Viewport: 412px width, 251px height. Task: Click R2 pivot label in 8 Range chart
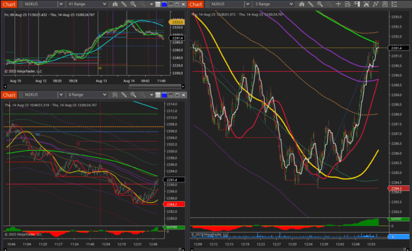38,134
